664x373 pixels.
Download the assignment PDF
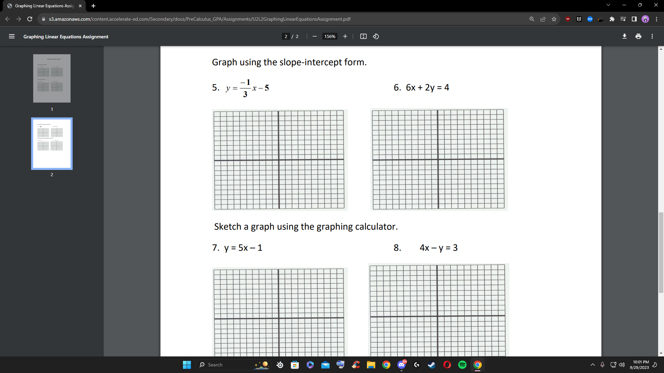click(625, 36)
